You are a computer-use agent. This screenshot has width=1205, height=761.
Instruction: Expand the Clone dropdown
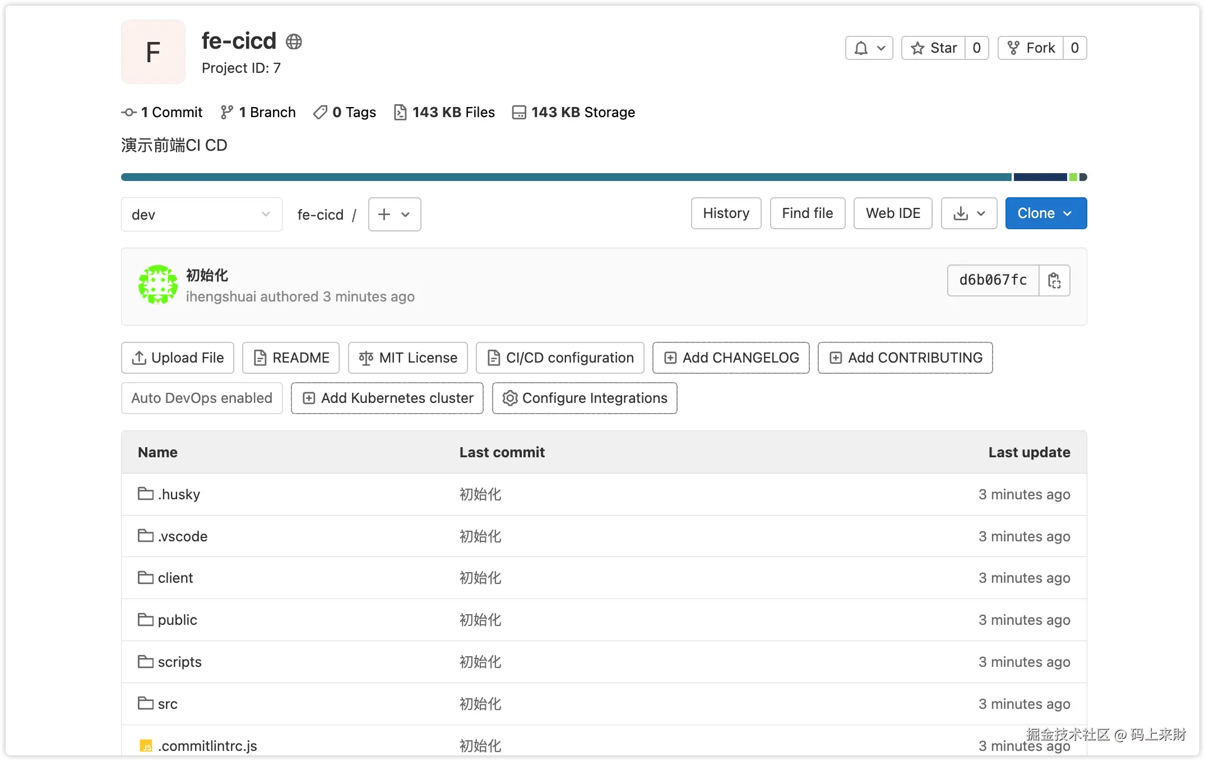pos(1045,214)
